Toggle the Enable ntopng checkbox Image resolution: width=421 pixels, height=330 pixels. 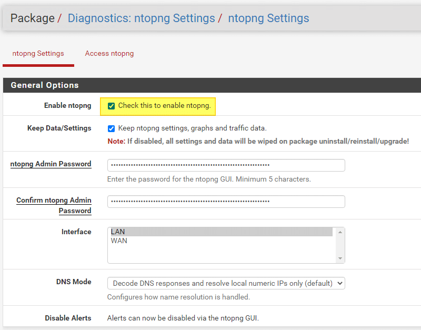[111, 106]
